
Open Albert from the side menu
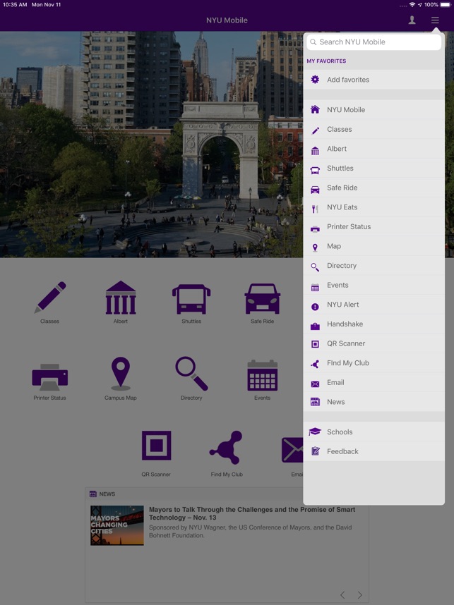click(x=374, y=149)
